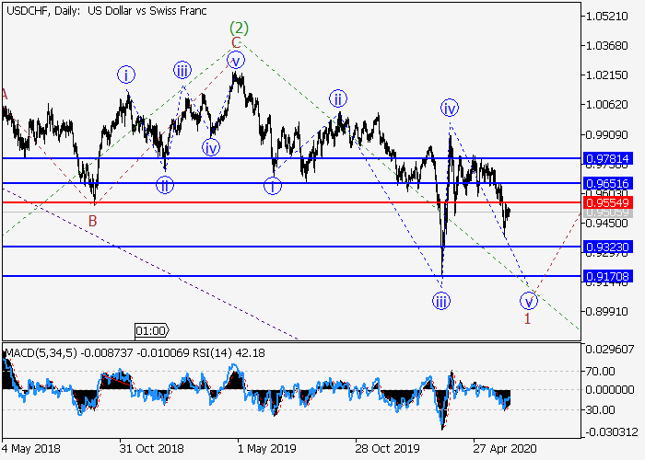Select the red 1 wave label
Viewport: 645px width, 460px height.
(x=527, y=318)
